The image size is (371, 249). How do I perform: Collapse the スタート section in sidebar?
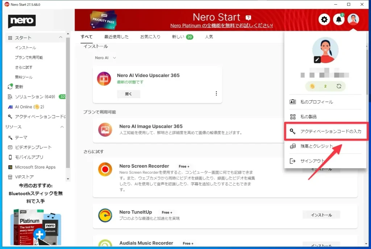coord(61,38)
